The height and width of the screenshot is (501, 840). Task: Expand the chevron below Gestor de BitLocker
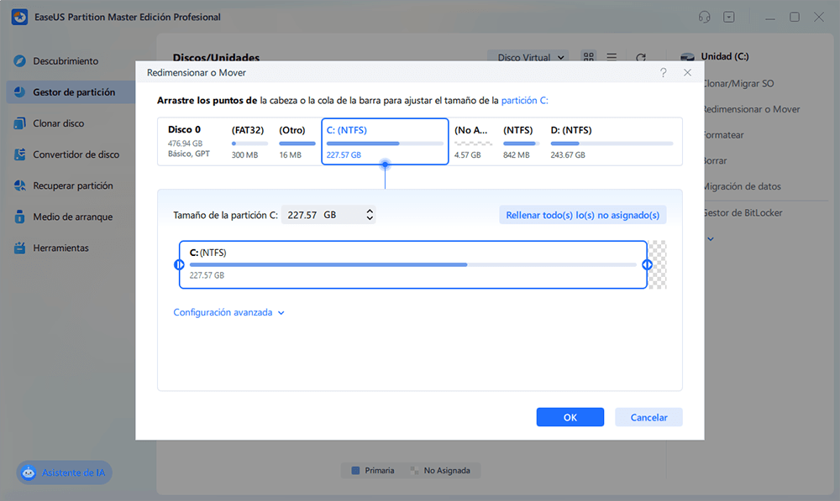[711, 238]
